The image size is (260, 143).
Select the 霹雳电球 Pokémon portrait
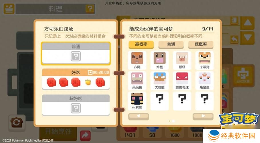(182, 78)
